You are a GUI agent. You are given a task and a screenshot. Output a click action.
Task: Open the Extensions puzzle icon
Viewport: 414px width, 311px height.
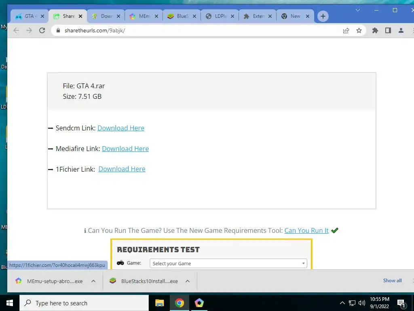(375, 30)
